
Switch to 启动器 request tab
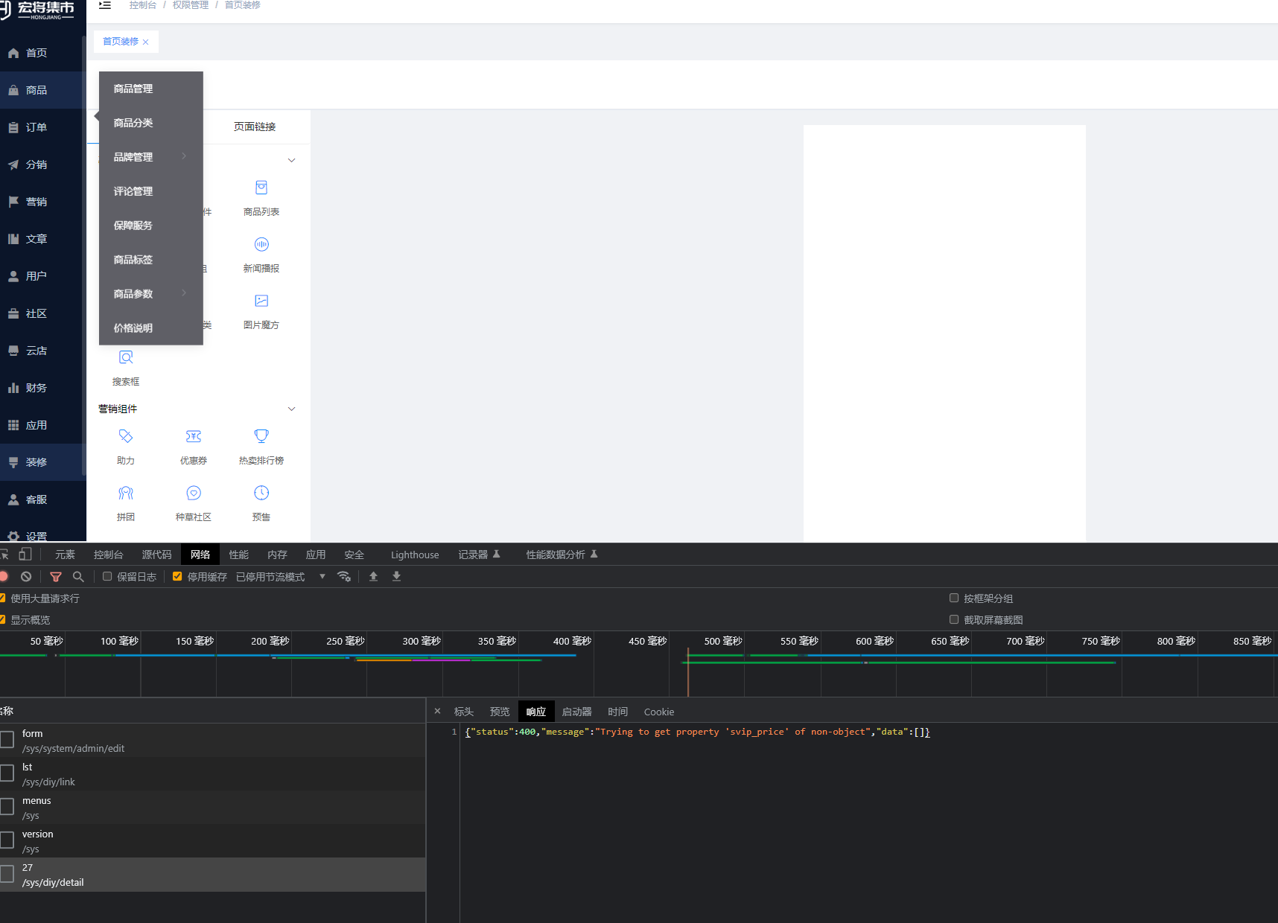tap(576, 712)
